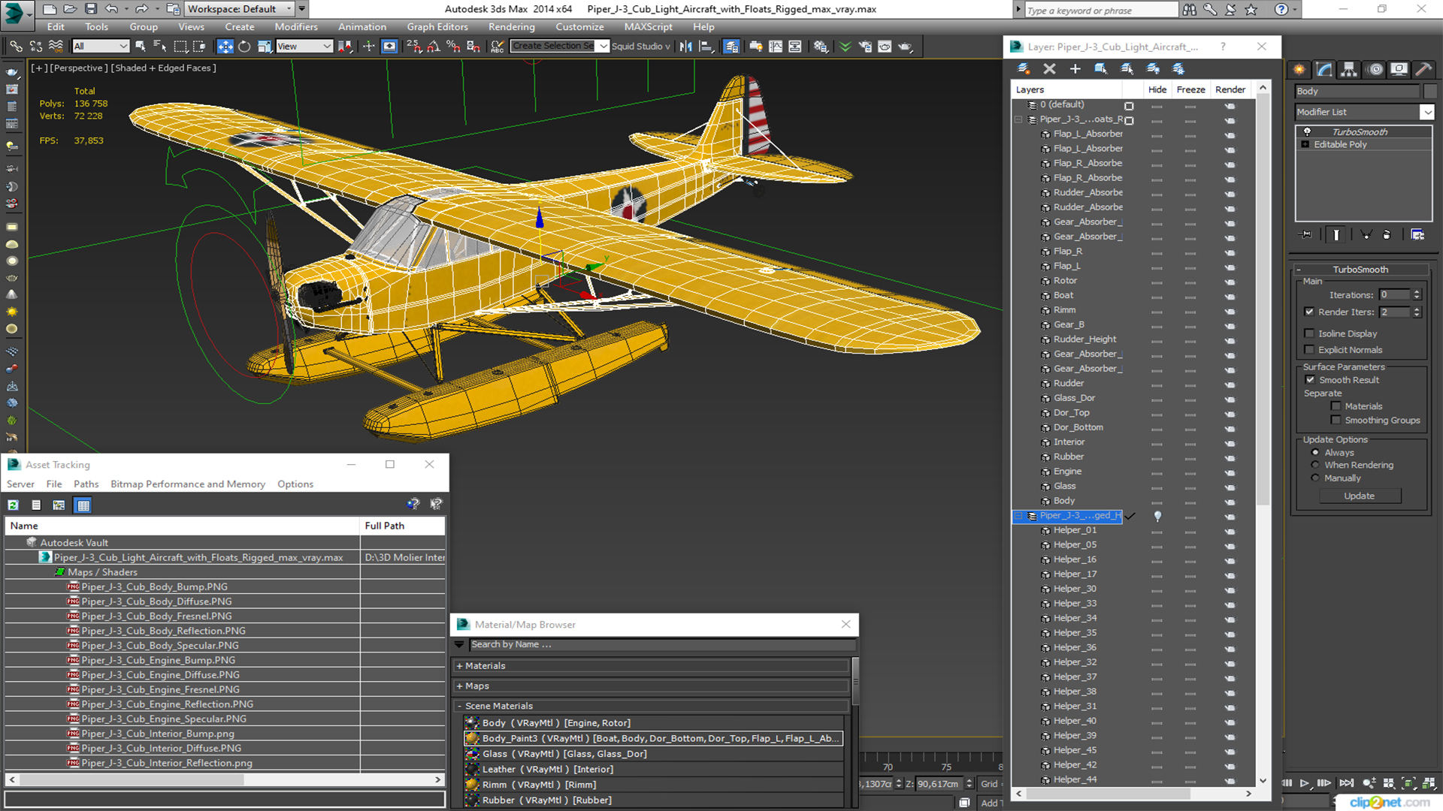
Task: Open the Hierarchy command panel tab
Action: click(1349, 69)
